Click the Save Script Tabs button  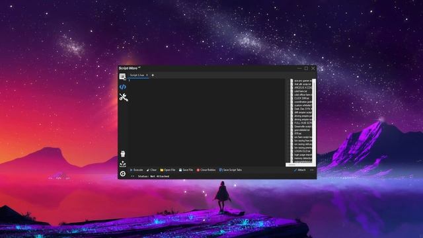click(x=231, y=170)
